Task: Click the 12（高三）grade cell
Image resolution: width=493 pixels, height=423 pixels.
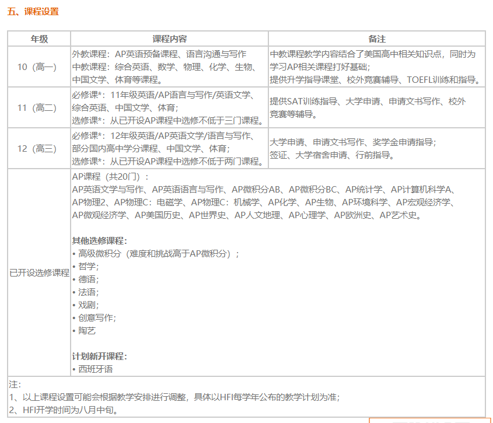Action: click(37, 148)
